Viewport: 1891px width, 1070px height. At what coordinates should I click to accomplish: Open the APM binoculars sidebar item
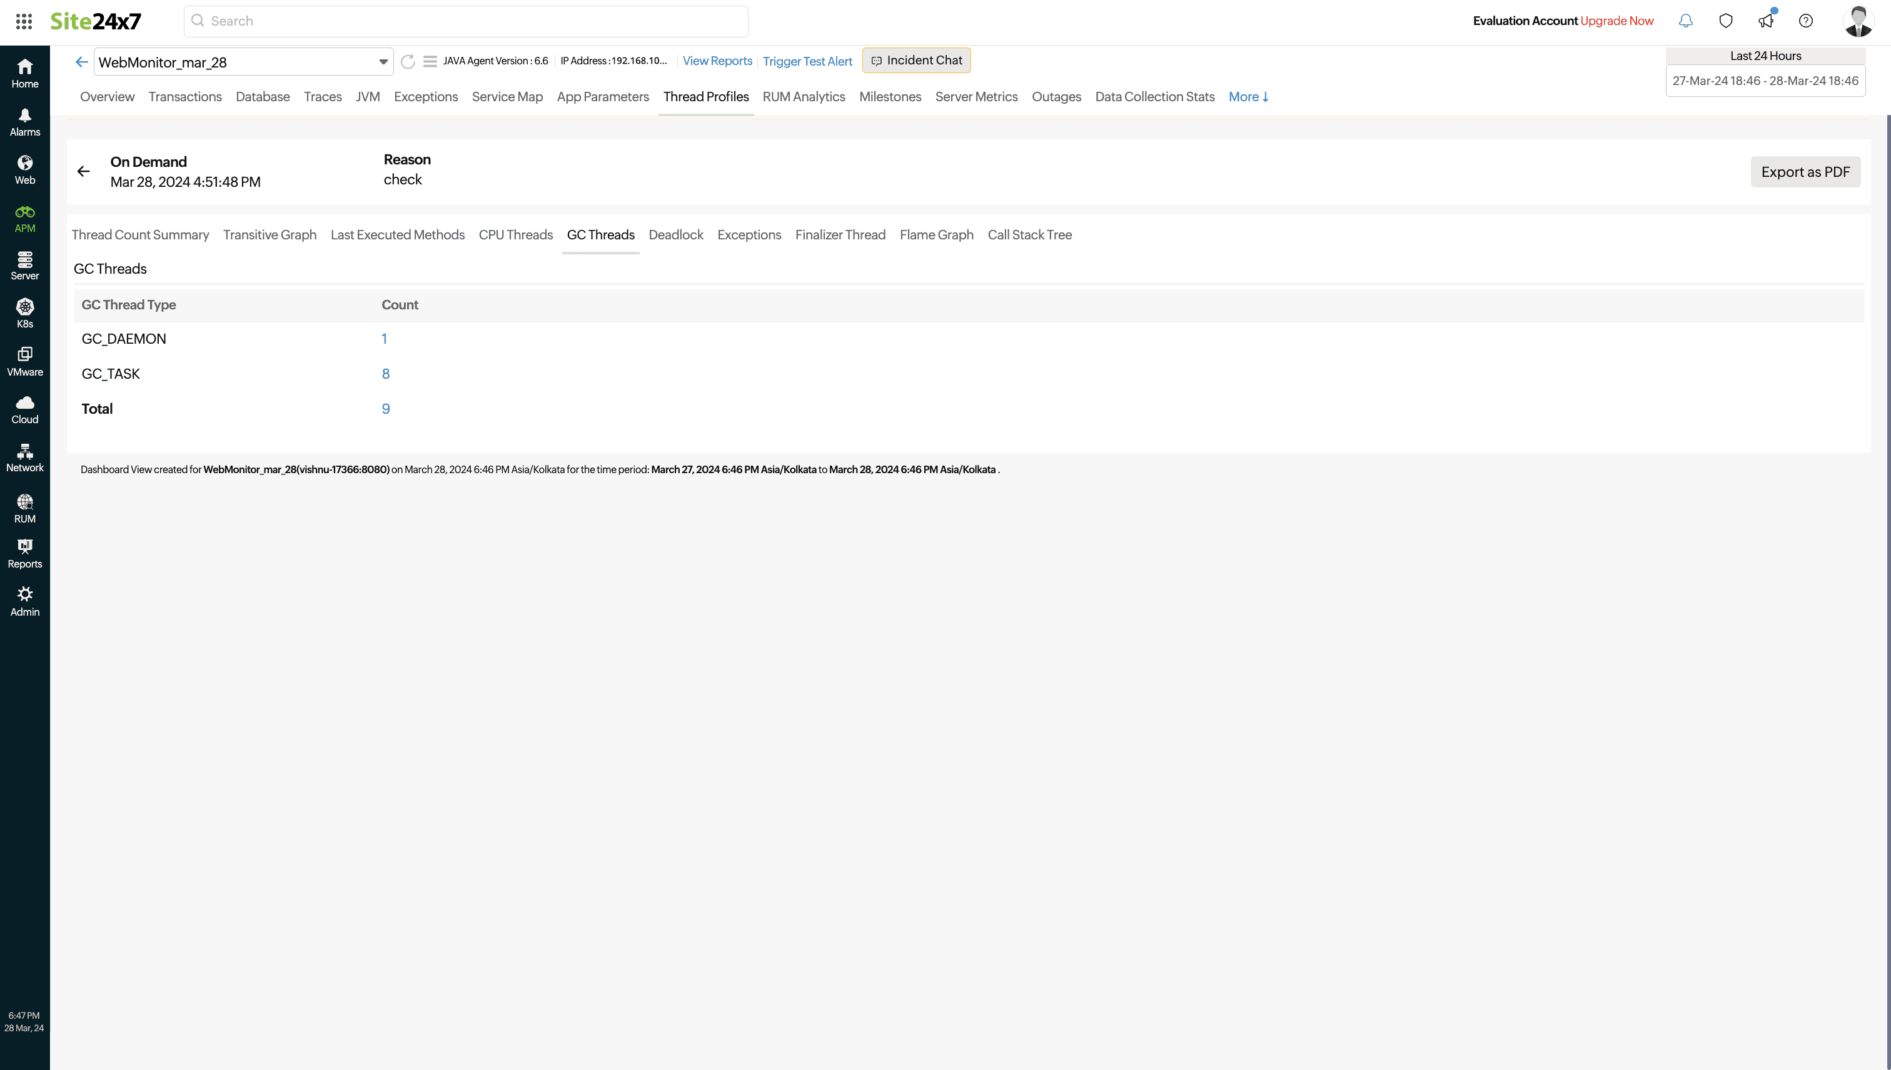pyautogui.click(x=25, y=218)
